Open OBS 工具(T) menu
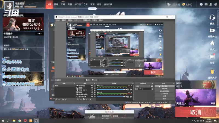Screen dimensions: 219x123 pyautogui.click(x=94, y=20)
